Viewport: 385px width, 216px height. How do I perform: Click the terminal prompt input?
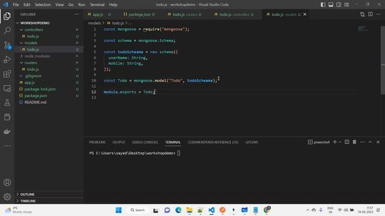(x=179, y=153)
